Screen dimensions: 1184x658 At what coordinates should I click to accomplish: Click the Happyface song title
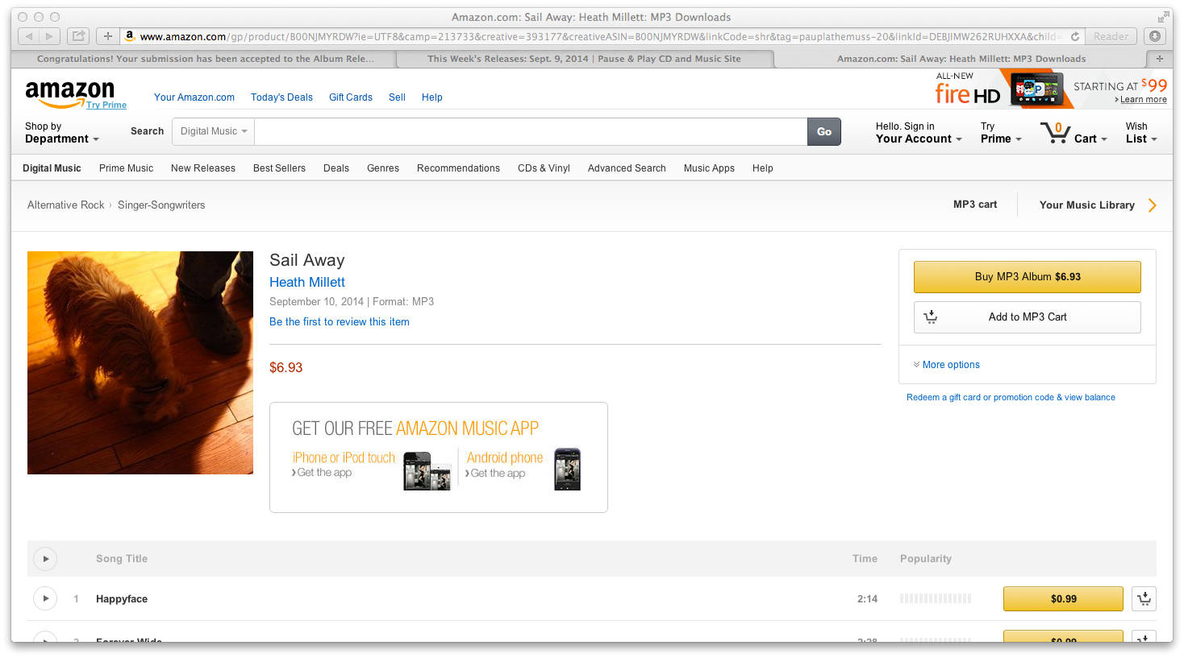(122, 599)
